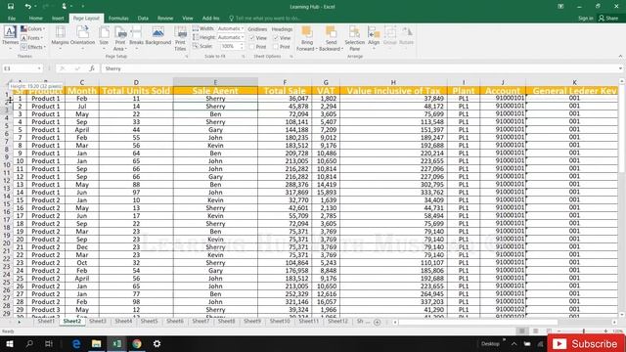This screenshot has width=626, height=352.
Task: Click the Rotate objects icon
Action: (407, 32)
